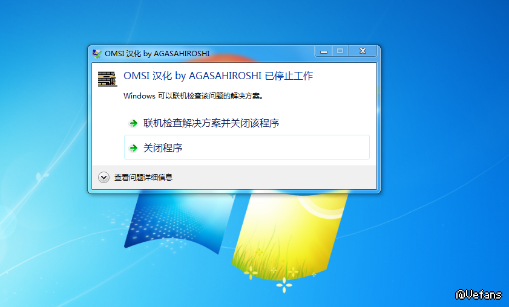This screenshot has height=307, width=509.
Task: Click the '查看问题详细信息' label text
Action: [143, 177]
